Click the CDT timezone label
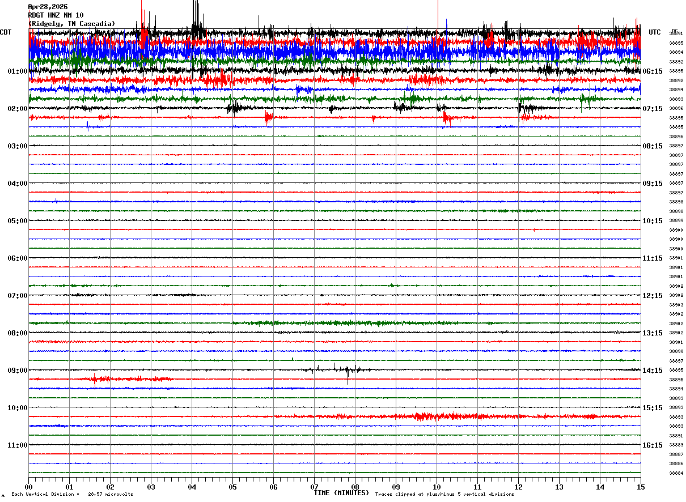Screen dimensions: 686x502 click(6, 32)
